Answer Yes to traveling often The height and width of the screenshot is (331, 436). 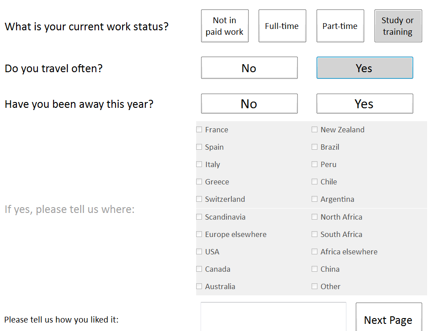point(365,68)
